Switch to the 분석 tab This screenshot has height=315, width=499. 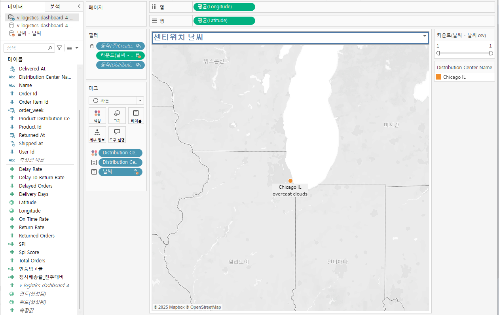[x=55, y=6]
